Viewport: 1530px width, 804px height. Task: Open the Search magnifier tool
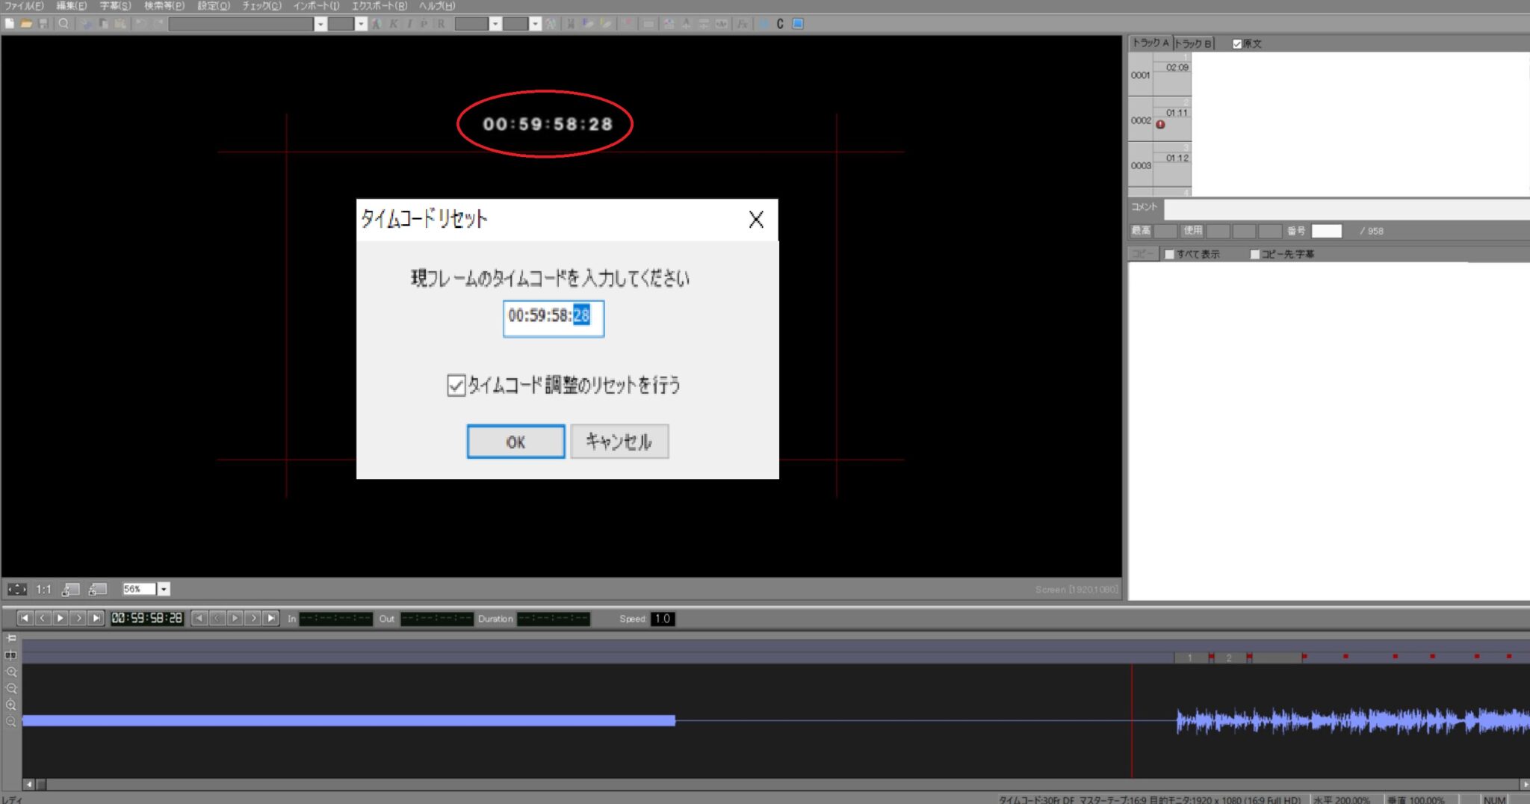tap(64, 23)
